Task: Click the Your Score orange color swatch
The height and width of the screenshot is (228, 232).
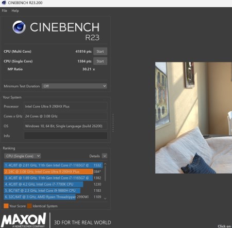Action: 6,206
